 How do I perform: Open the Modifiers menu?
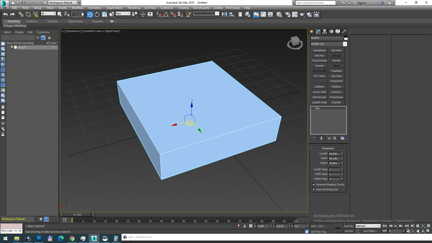coord(77,8)
